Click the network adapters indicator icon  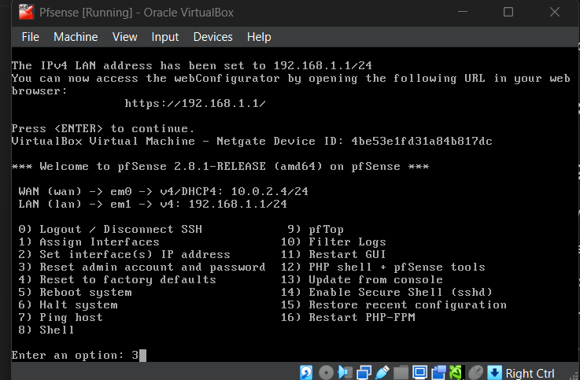click(364, 373)
